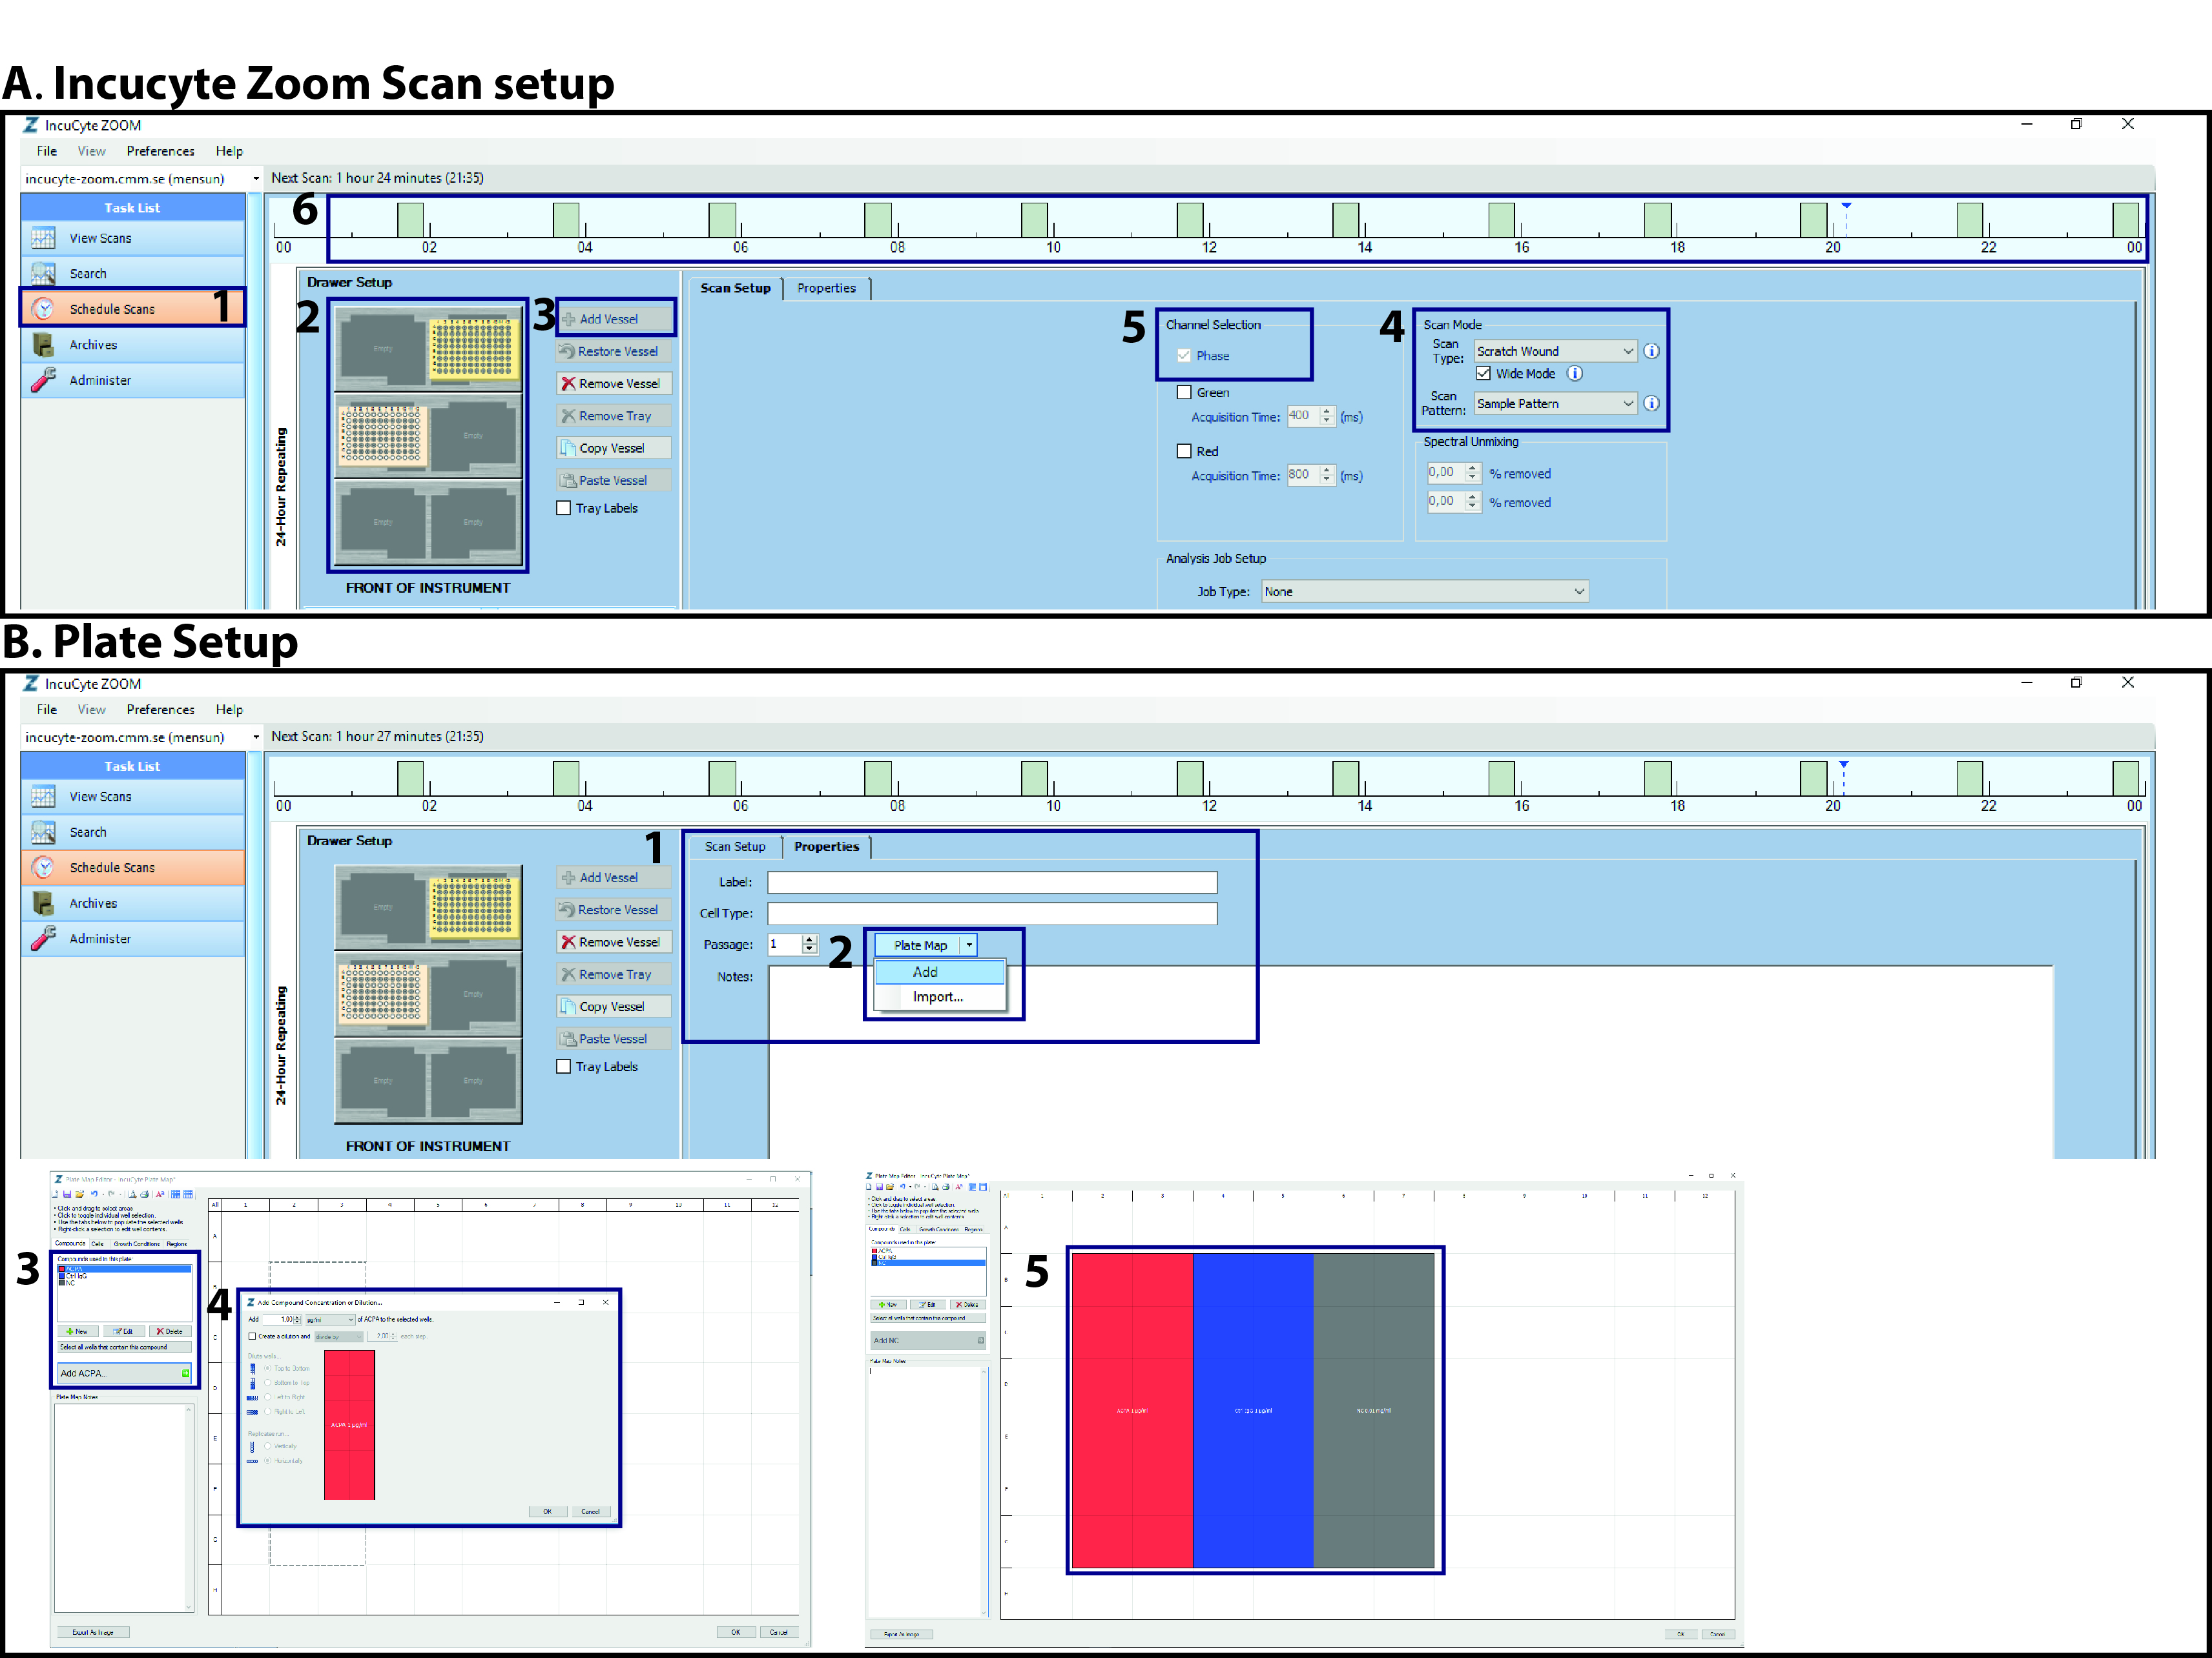Click Copy Vessel button in panel B

[x=615, y=1007]
